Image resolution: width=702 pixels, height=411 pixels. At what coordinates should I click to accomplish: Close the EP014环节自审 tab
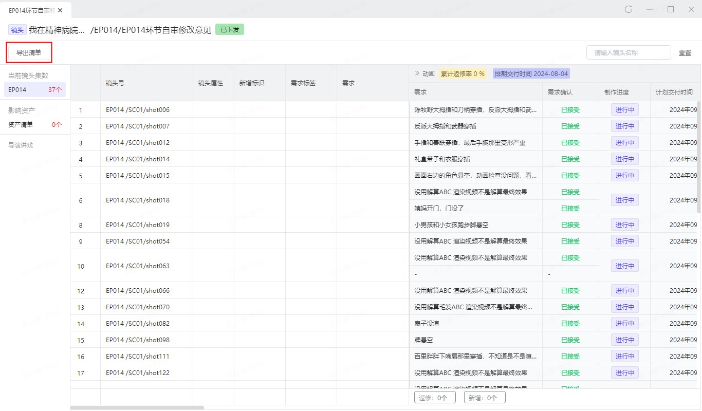point(61,10)
